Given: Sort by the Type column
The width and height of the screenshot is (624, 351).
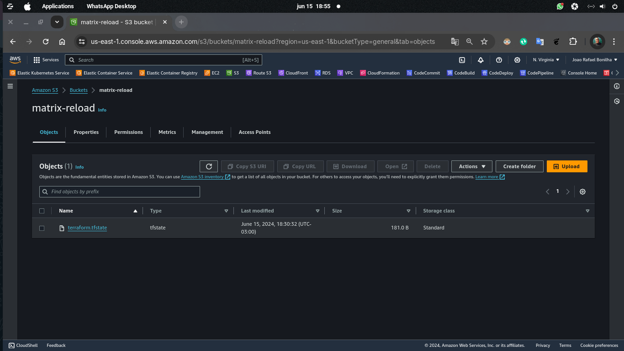Looking at the screenshot, I should click(226, 211).
